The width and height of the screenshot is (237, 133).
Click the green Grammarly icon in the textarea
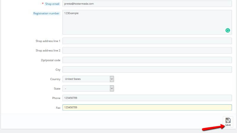[x=228, y=30]
